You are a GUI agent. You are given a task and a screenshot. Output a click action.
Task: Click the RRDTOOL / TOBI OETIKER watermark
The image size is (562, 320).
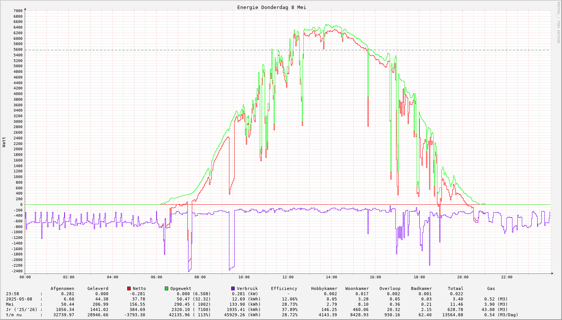click(558, 22)
